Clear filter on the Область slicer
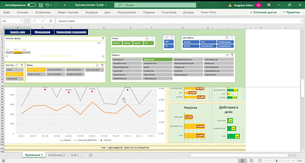Image resolution: width=305 pixels, height=163 pixels. 232,55
